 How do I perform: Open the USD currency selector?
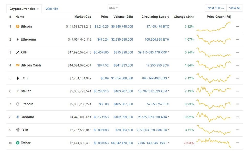113,8
